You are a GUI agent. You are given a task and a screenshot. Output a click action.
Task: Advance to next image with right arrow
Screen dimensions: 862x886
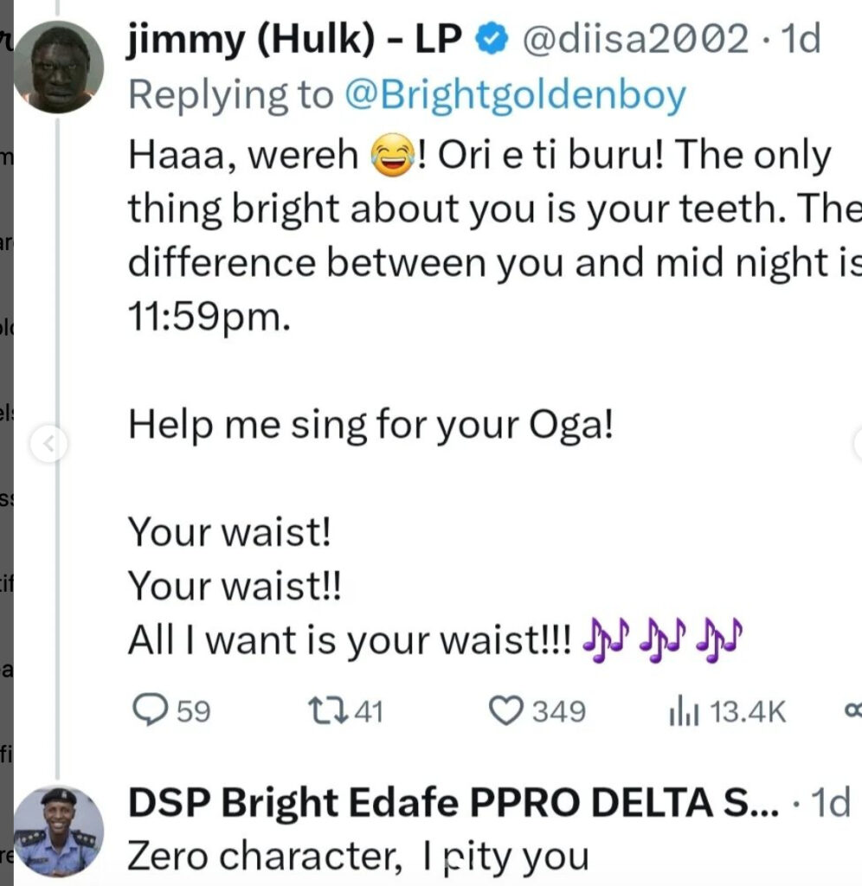pyautogui.click(x=855, y=446)
